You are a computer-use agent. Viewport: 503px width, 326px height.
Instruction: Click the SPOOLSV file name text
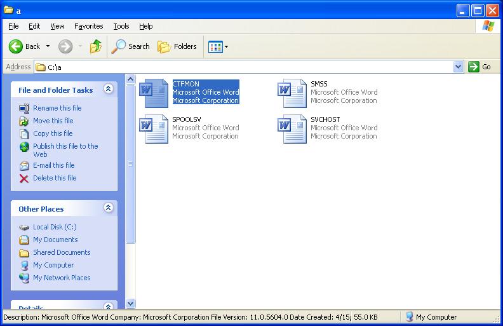point(187,119)
